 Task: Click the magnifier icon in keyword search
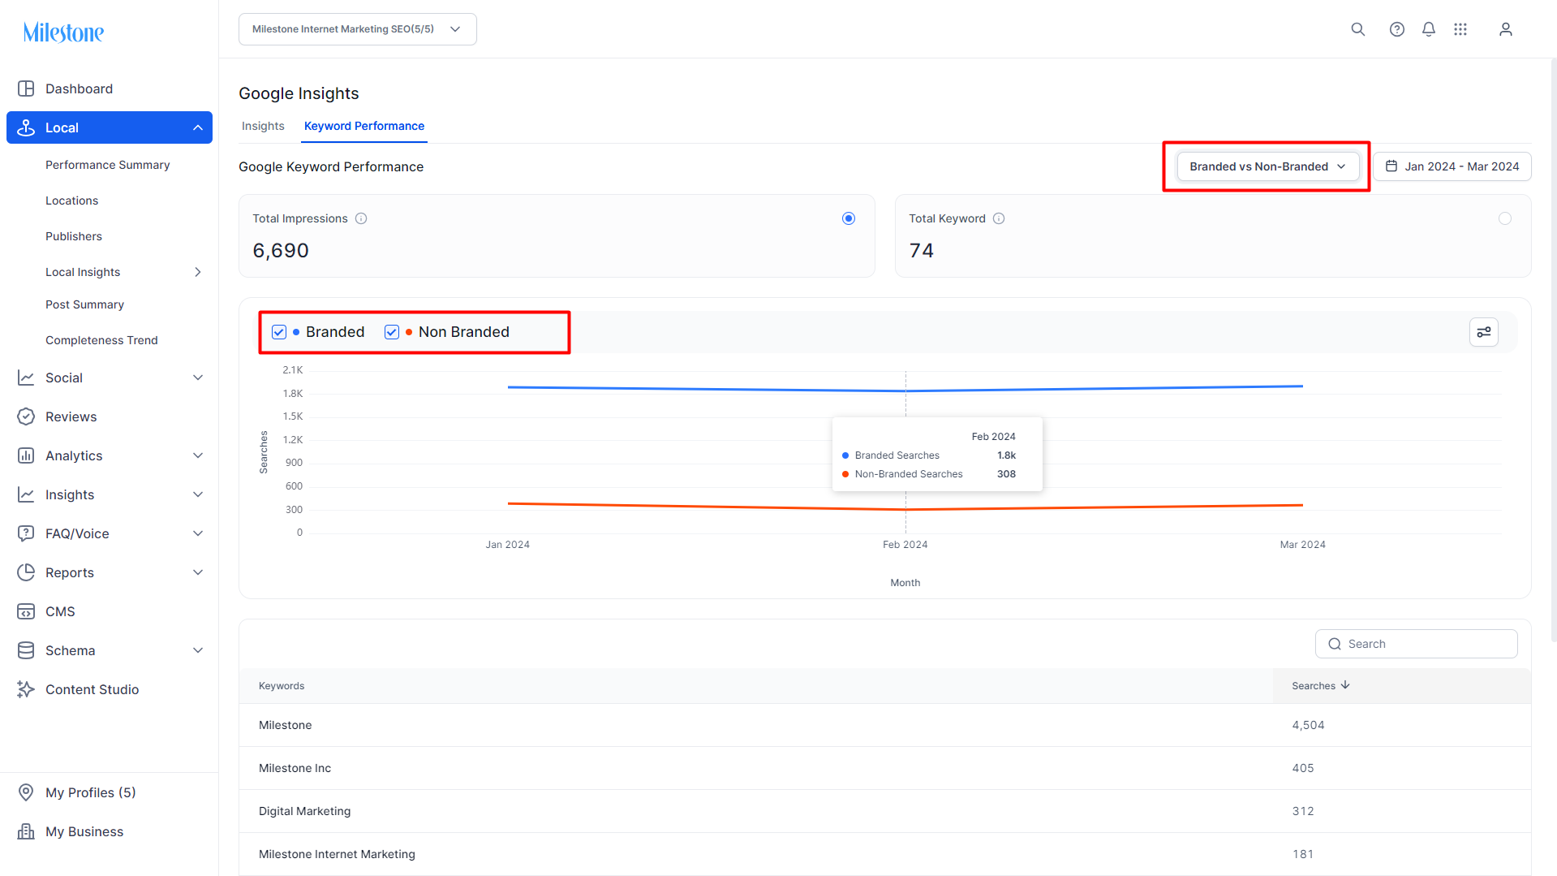(1334, 644)
